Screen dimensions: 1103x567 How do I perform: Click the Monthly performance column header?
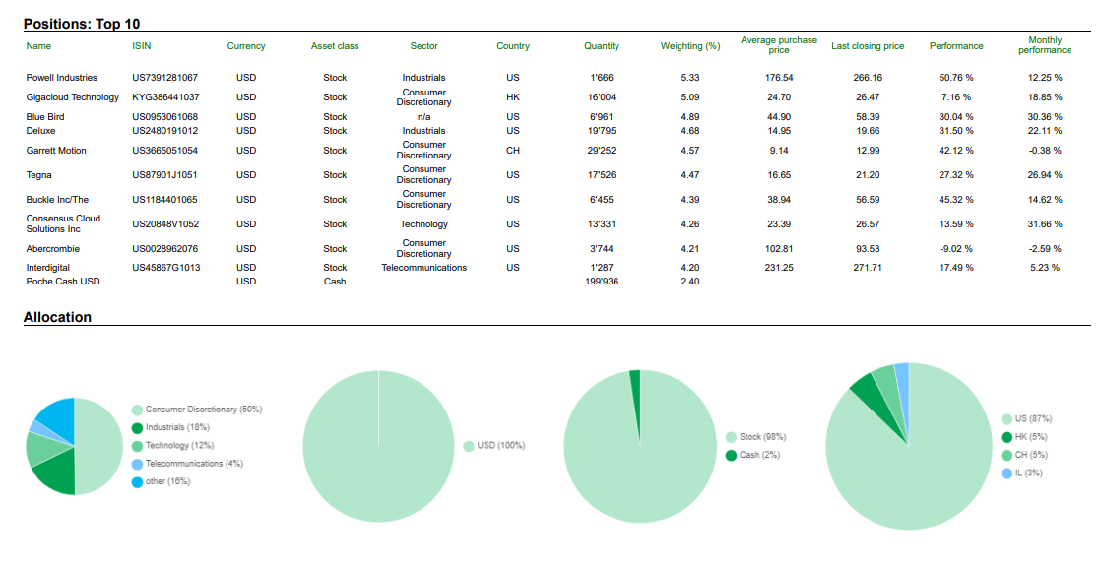pyautogui.click(x=1045, y=45)
